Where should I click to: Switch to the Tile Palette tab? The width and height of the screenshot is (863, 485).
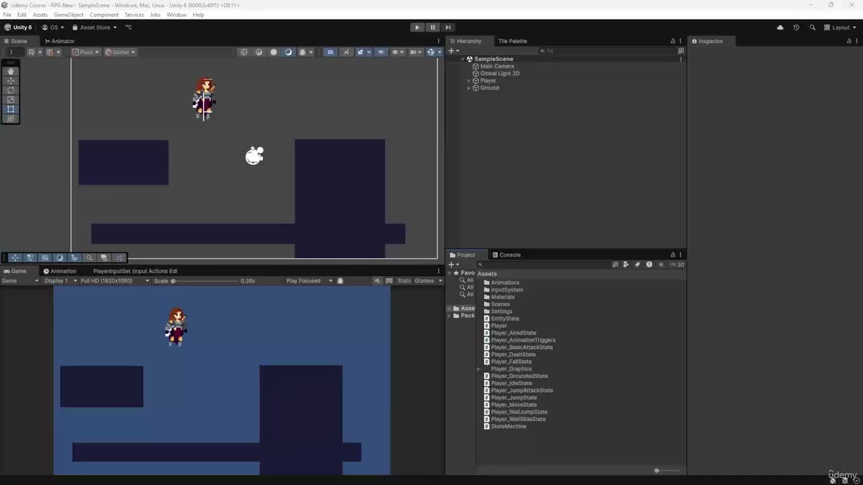[512, 41]
